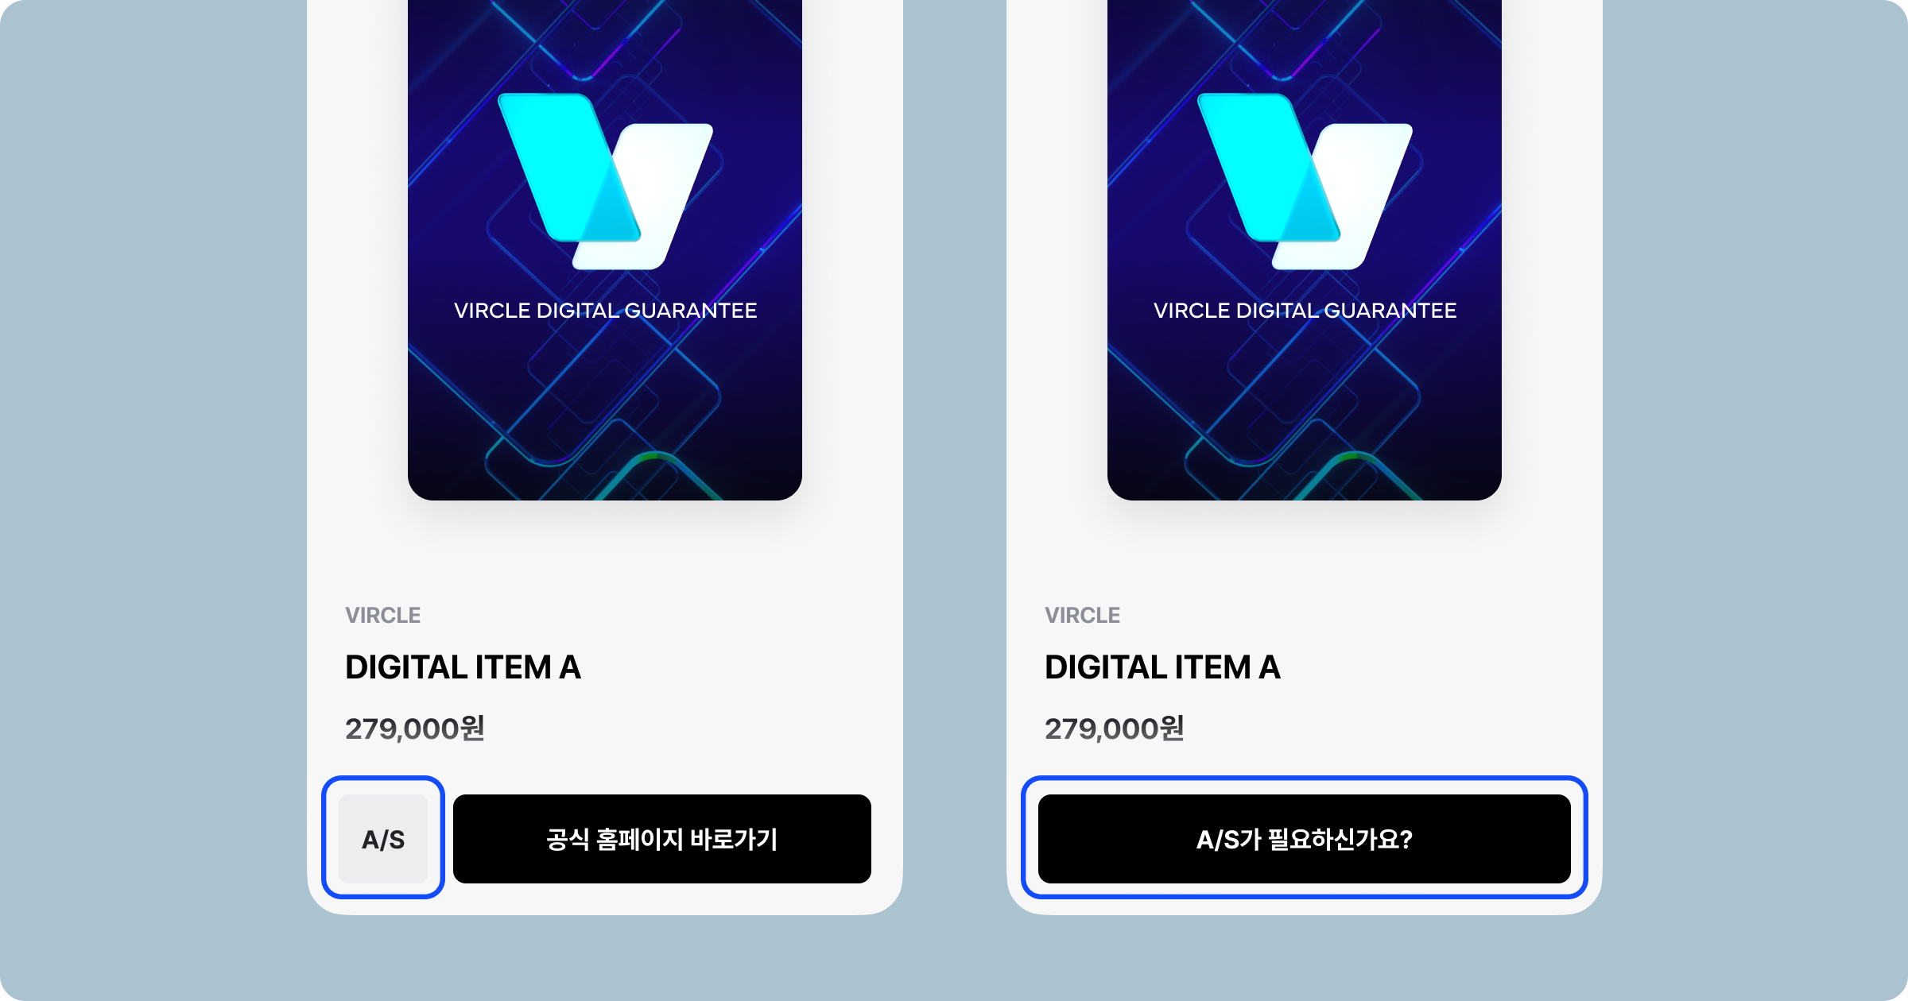Viewport: 1908px width, 1001px height.
Task: Click VIRCLE brand label in left panel
Action: click(383, 615)
